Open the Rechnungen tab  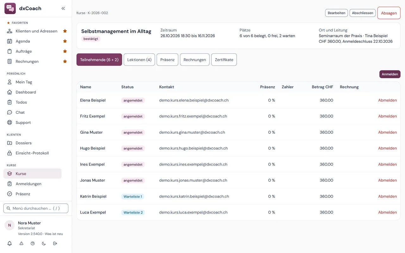click(x=195, y=60)
